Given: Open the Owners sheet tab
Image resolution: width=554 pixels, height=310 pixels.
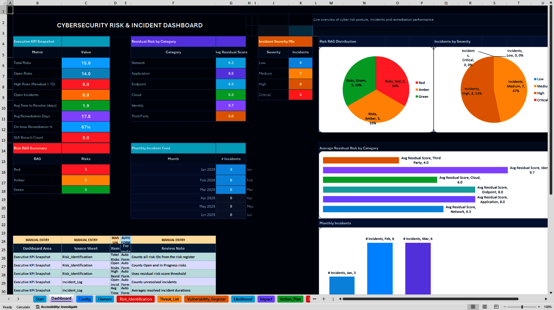Looking at the screenshot, I should [105, 299].
